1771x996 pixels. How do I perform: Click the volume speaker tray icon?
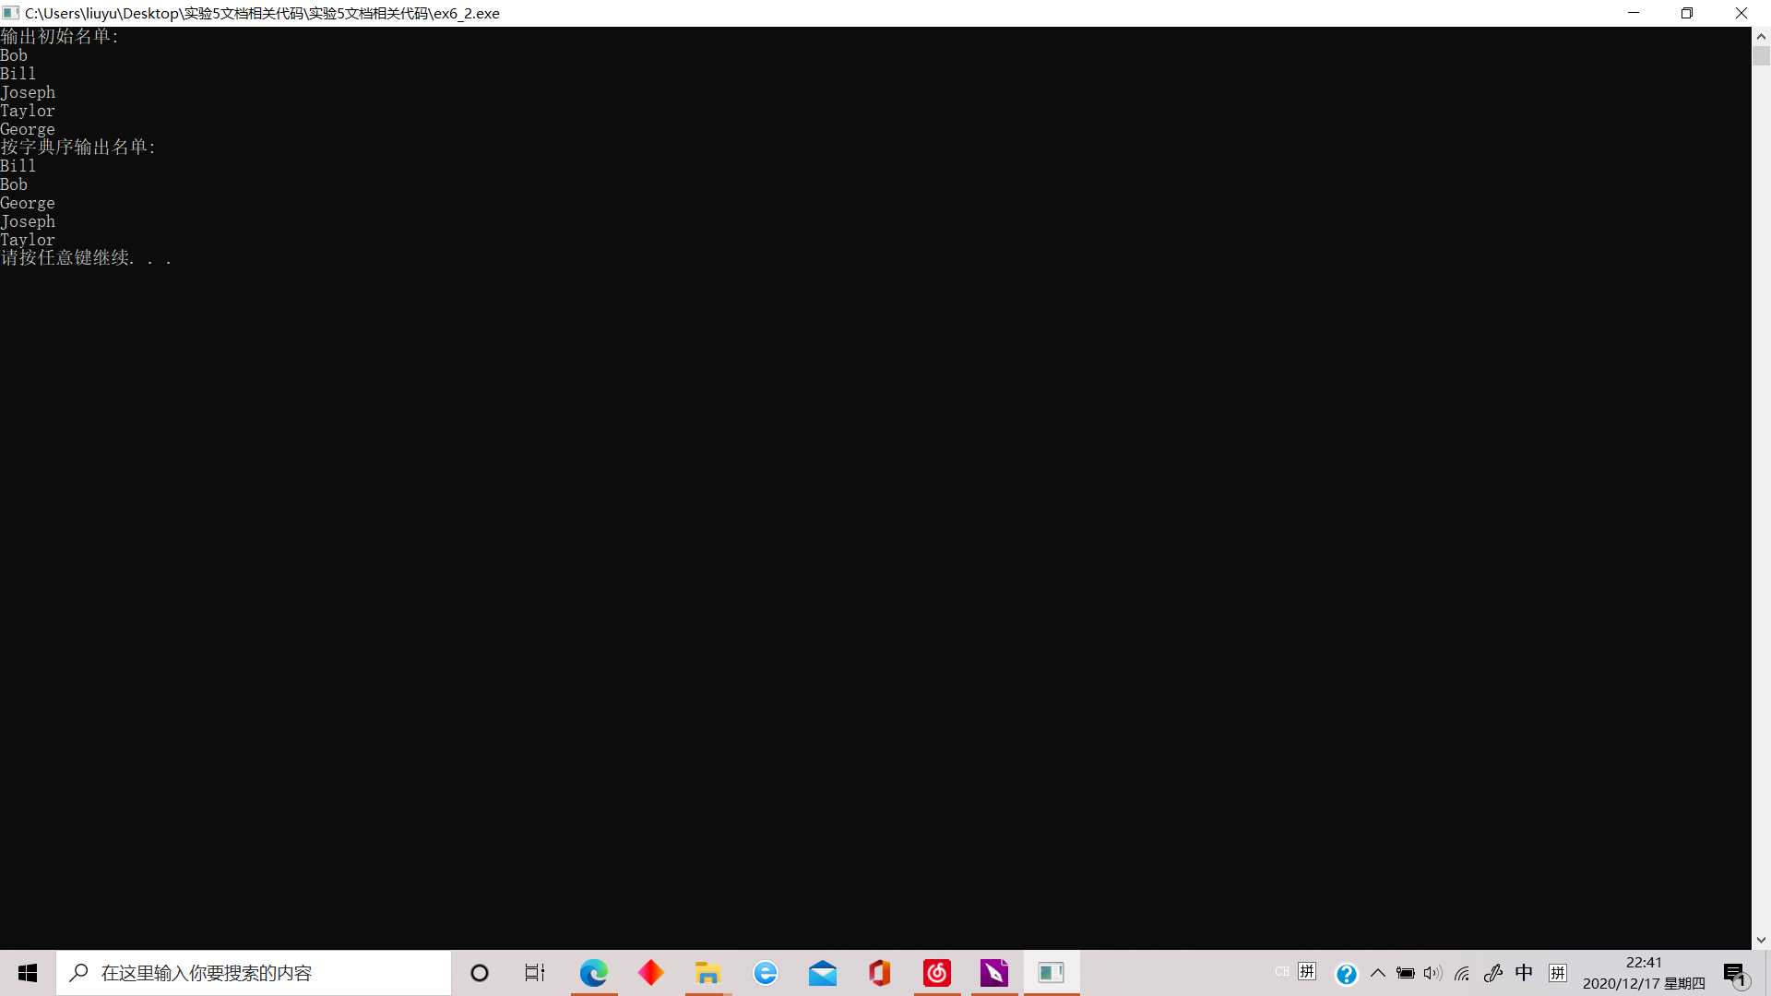(1432, 973)
